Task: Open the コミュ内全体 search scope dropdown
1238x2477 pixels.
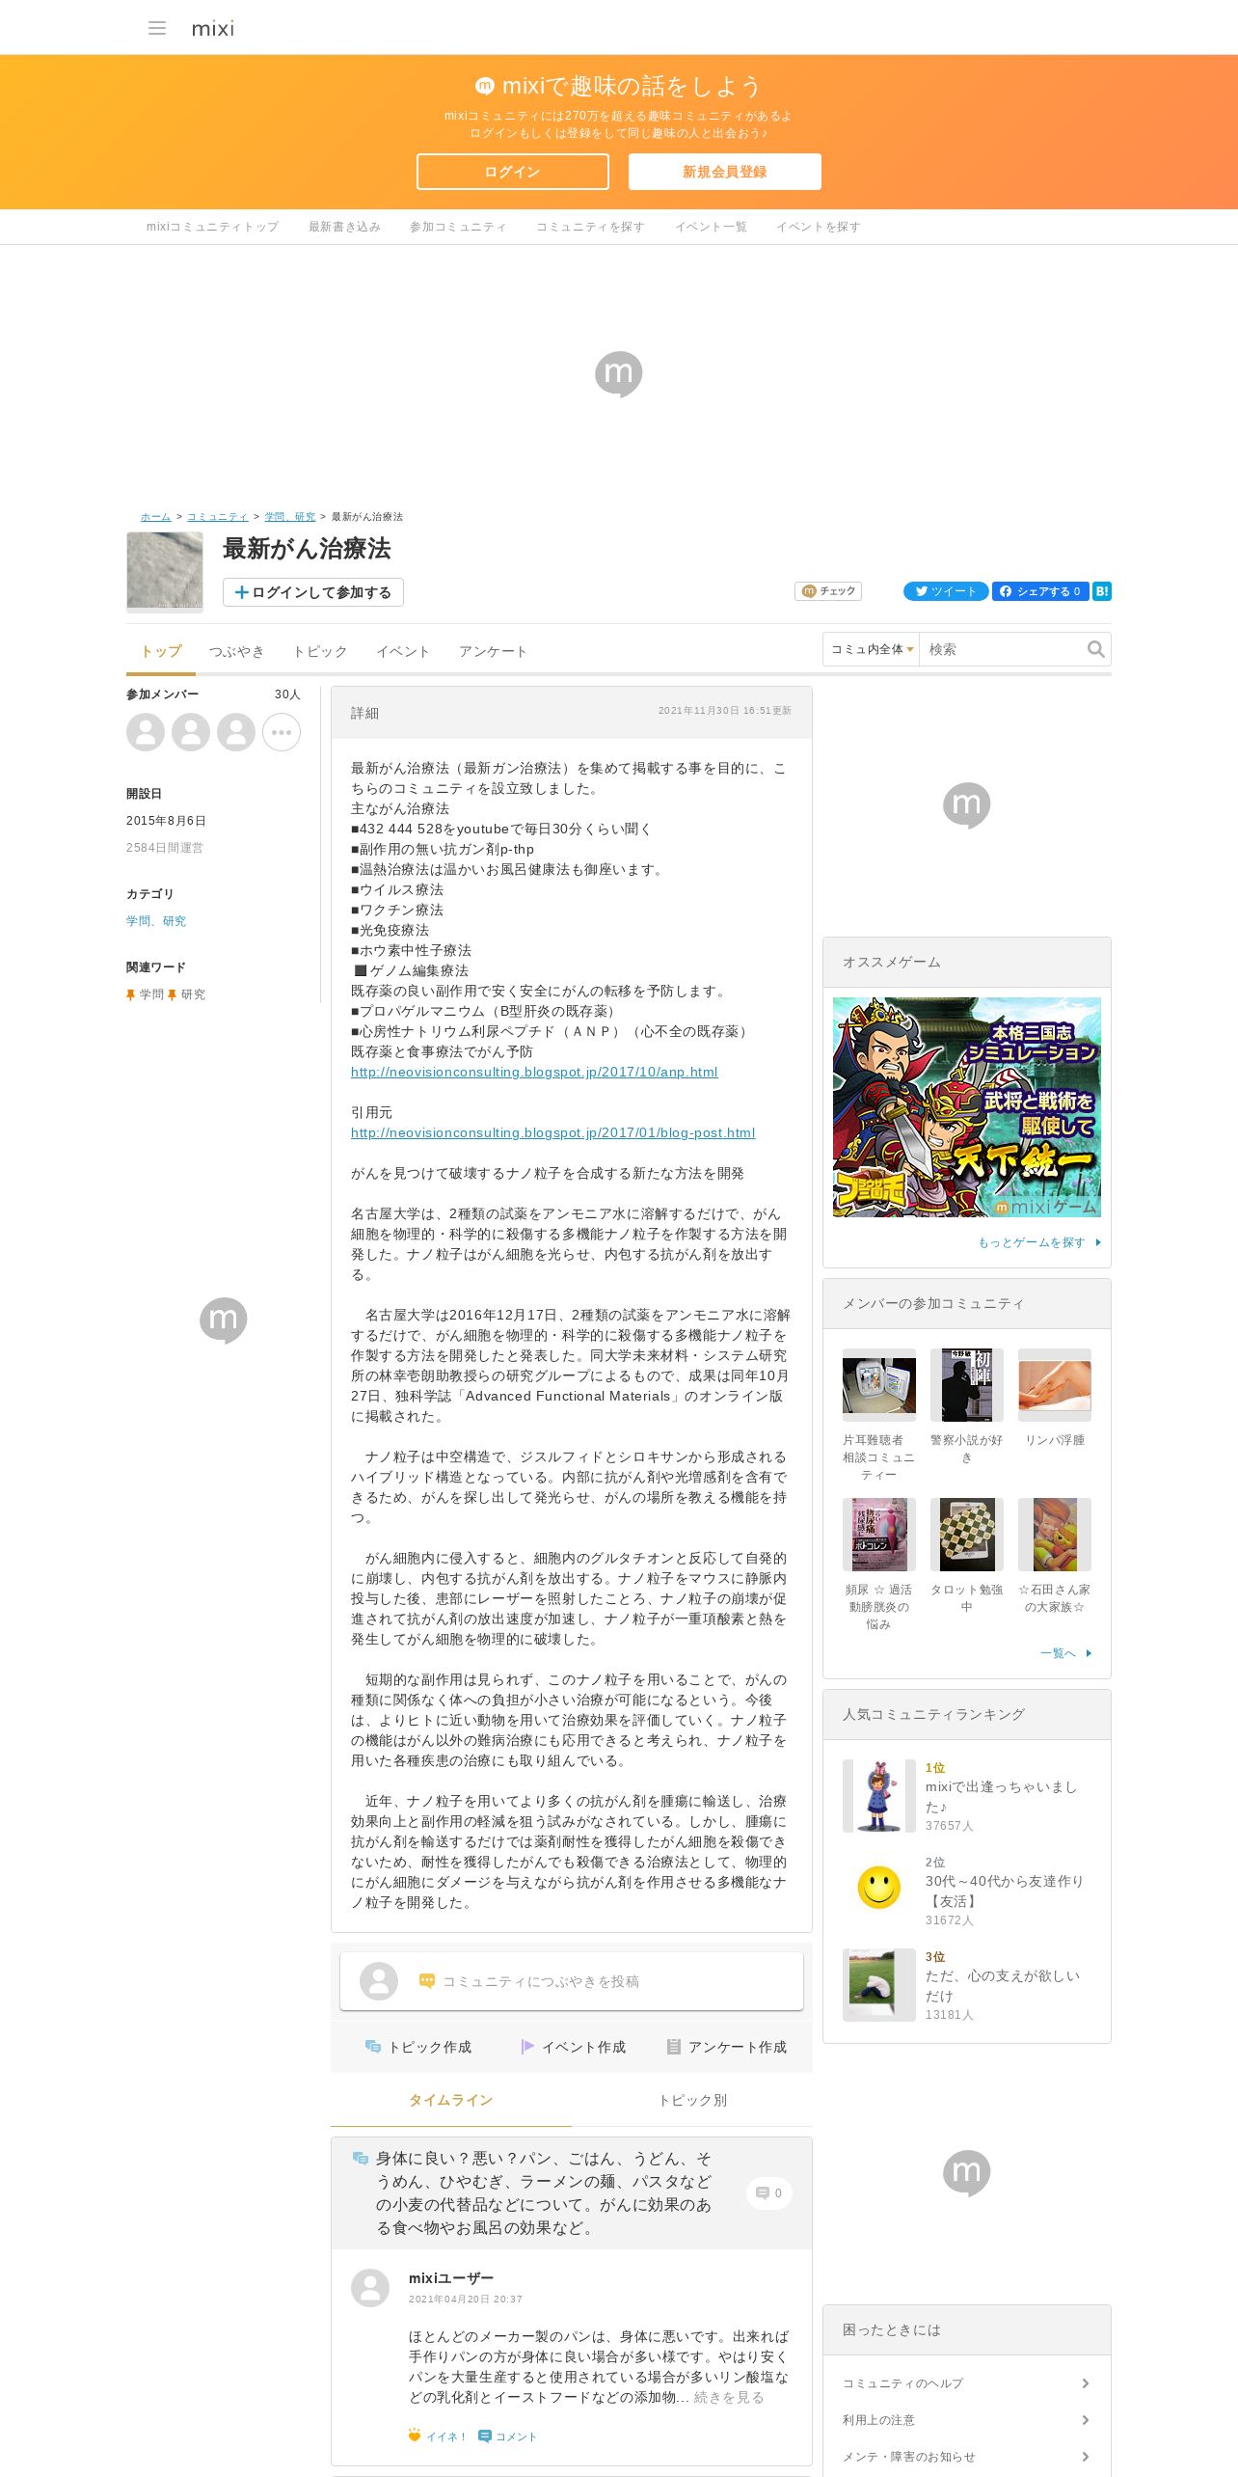Action: tap(872, 649)
